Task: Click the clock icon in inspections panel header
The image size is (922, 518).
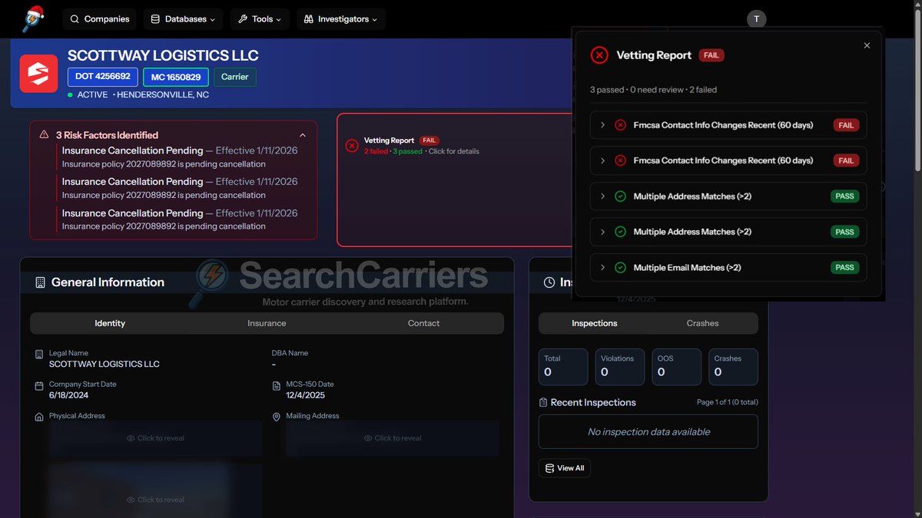Action: [x=549, y=282]
